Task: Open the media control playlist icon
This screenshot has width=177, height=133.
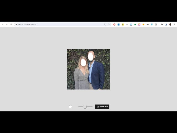Action: (162, 24)
